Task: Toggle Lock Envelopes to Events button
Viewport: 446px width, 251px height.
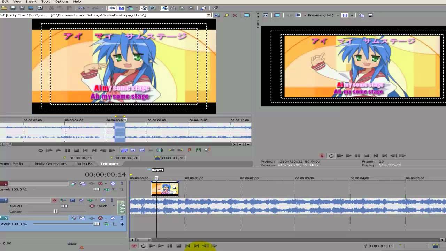Action: click(144, 8)
